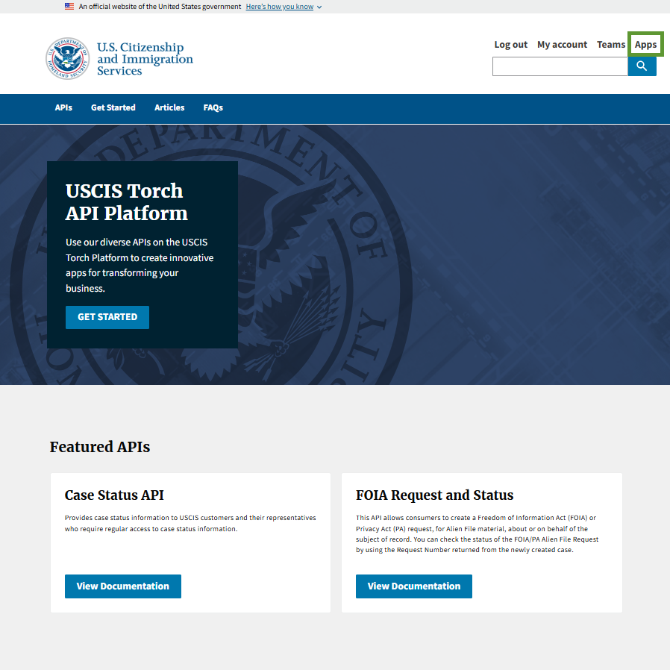670x670 pixels.
Task: View Documentation for Case Status API
Action: (x=122, y=586)
